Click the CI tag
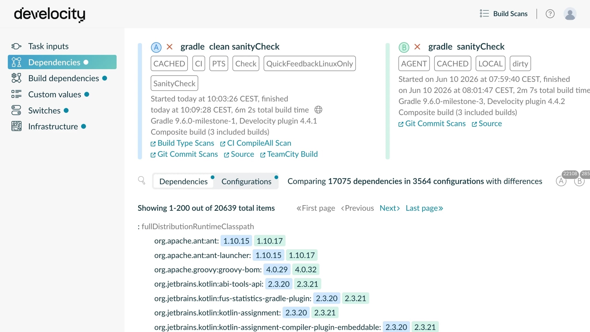The image size is (590, 332). [x=198, y=63]
